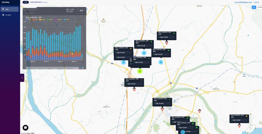262x134 pixels.
Task: Toggle the User series in chart legend
Action: pyautogui.click(x=28, y=20)
